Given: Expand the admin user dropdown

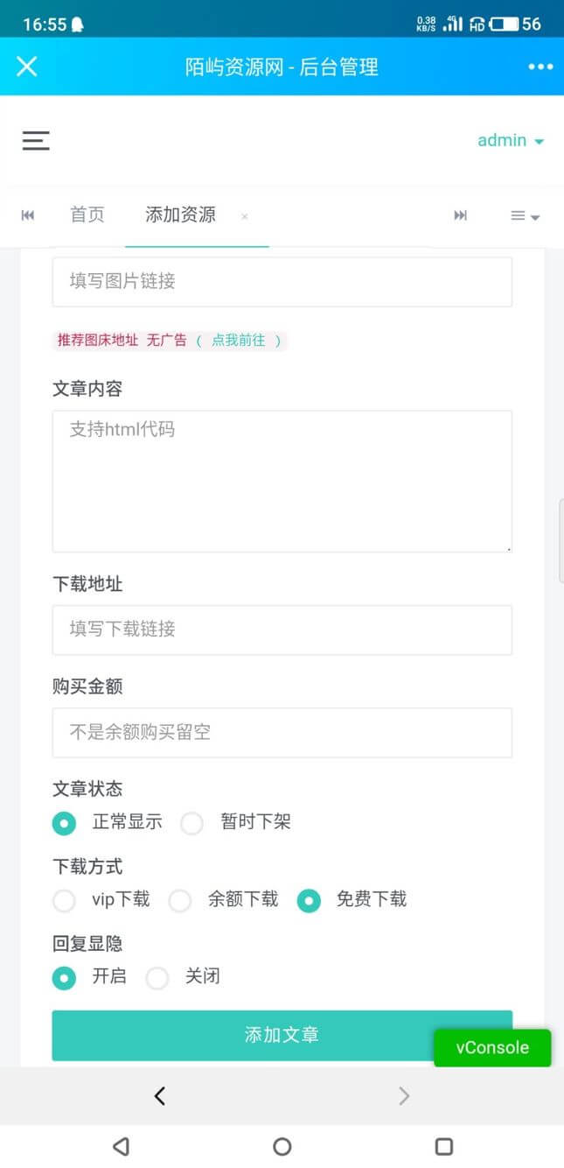Looking at the screenshot, I should point(511,140).
